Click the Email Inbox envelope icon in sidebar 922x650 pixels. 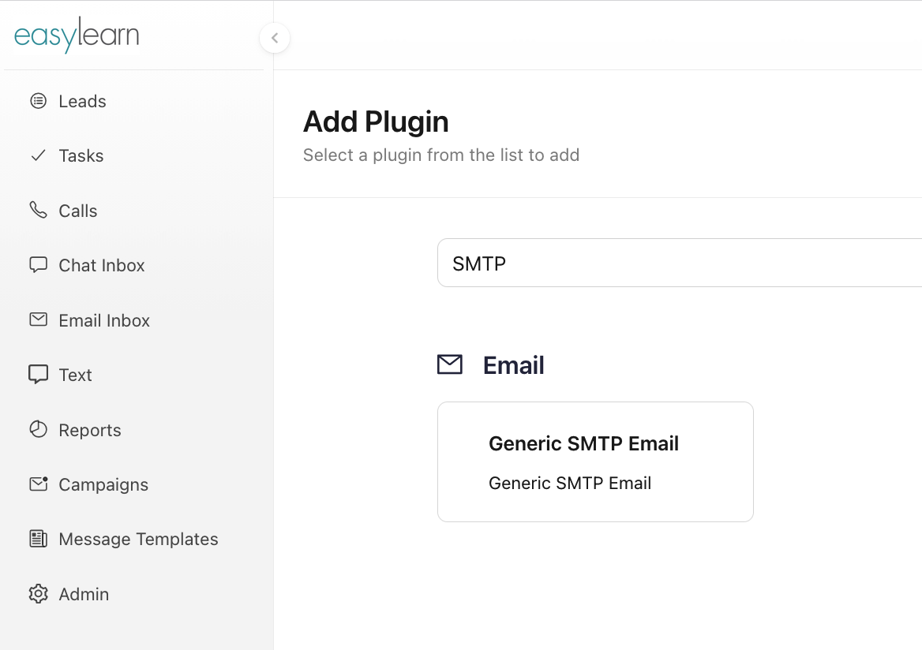coord(38,319)
